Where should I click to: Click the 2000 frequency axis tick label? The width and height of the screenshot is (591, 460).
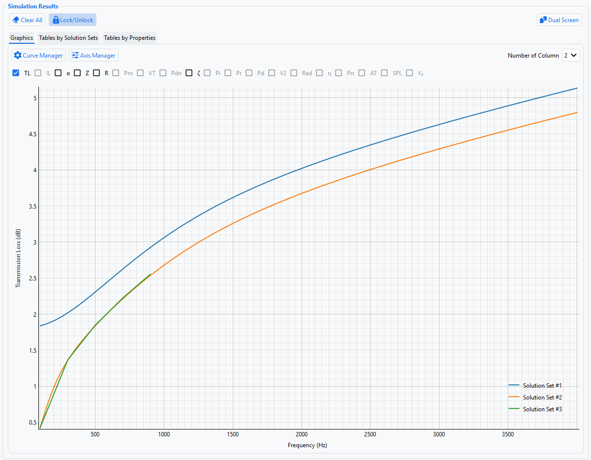tap(301, 434)
